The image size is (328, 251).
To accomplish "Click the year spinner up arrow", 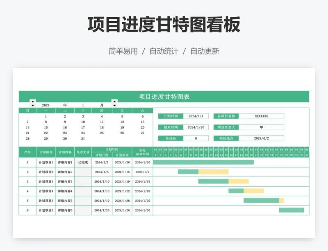I will [x=33, y=101].
